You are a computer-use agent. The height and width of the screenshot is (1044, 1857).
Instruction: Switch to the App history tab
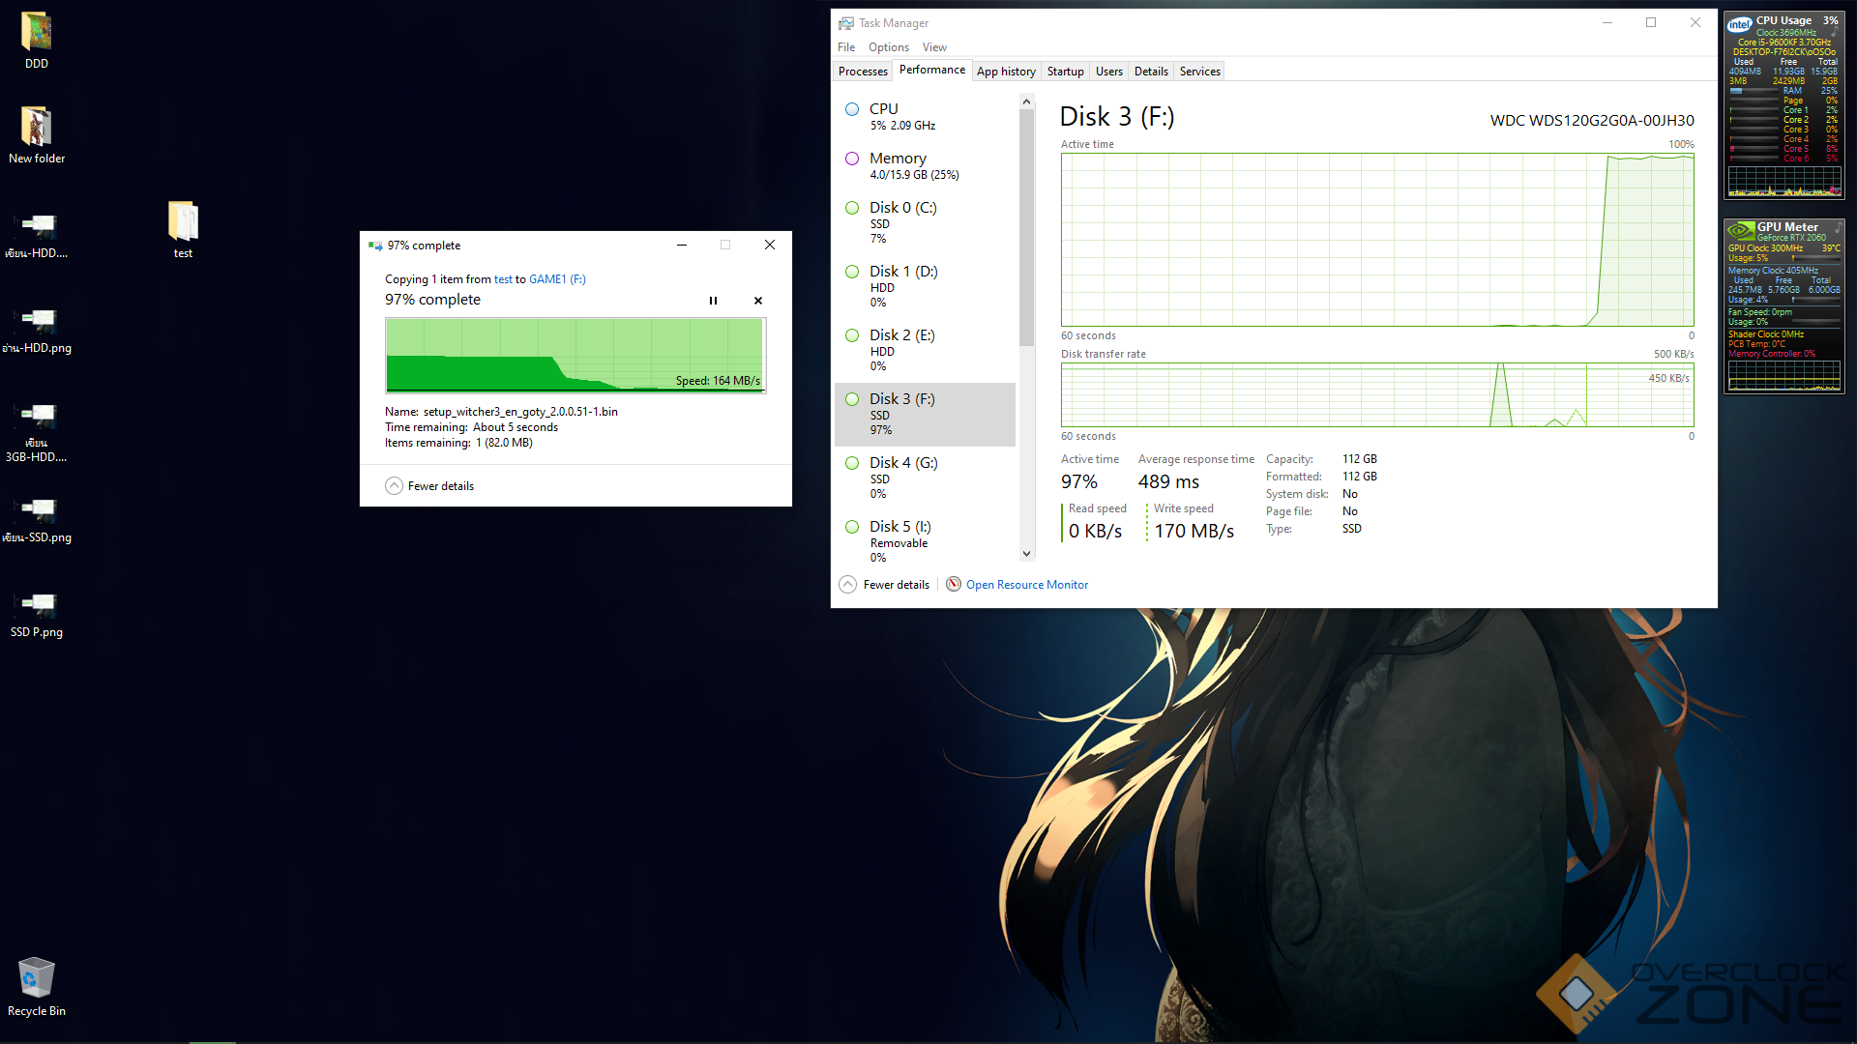point(1006,72)
